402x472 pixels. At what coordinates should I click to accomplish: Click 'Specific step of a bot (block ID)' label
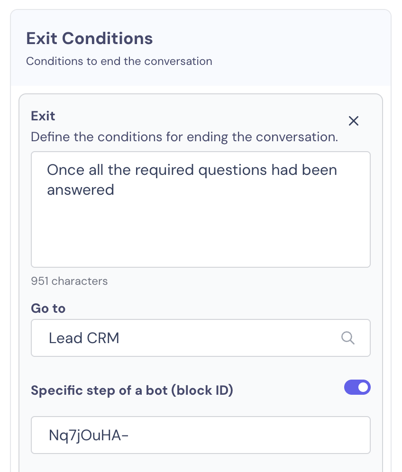132,390
